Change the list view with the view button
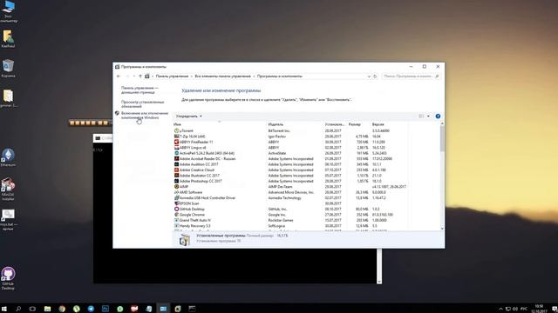 point(421,116)
